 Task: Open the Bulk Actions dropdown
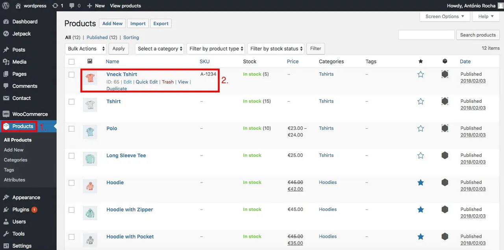(x=86, y=49)
